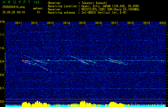
Task: Click the 0917 time marker
Action: (x=115, y=23)
